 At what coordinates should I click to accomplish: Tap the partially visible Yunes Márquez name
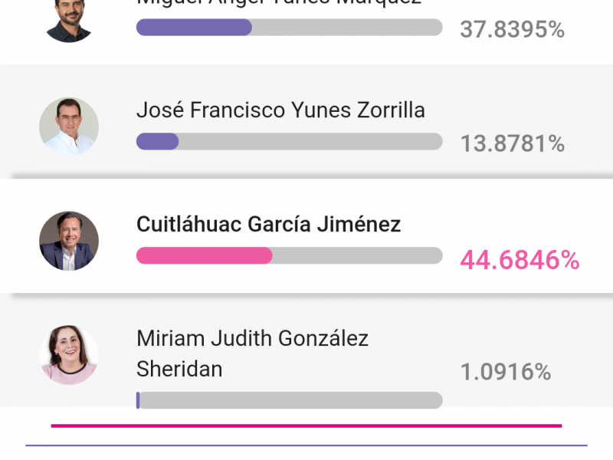pyautogui.click(x=279, y=3)
